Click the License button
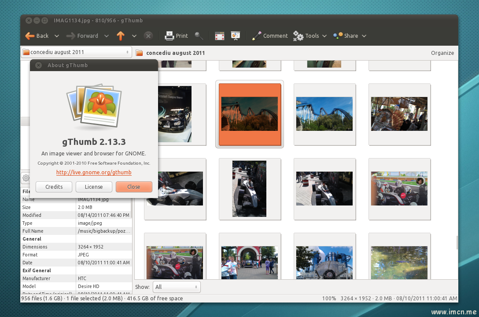 click(94, 187)
